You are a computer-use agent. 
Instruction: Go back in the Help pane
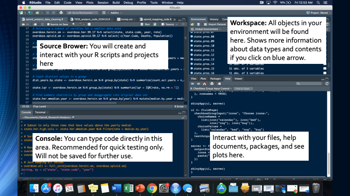click(x=193, y=83)
